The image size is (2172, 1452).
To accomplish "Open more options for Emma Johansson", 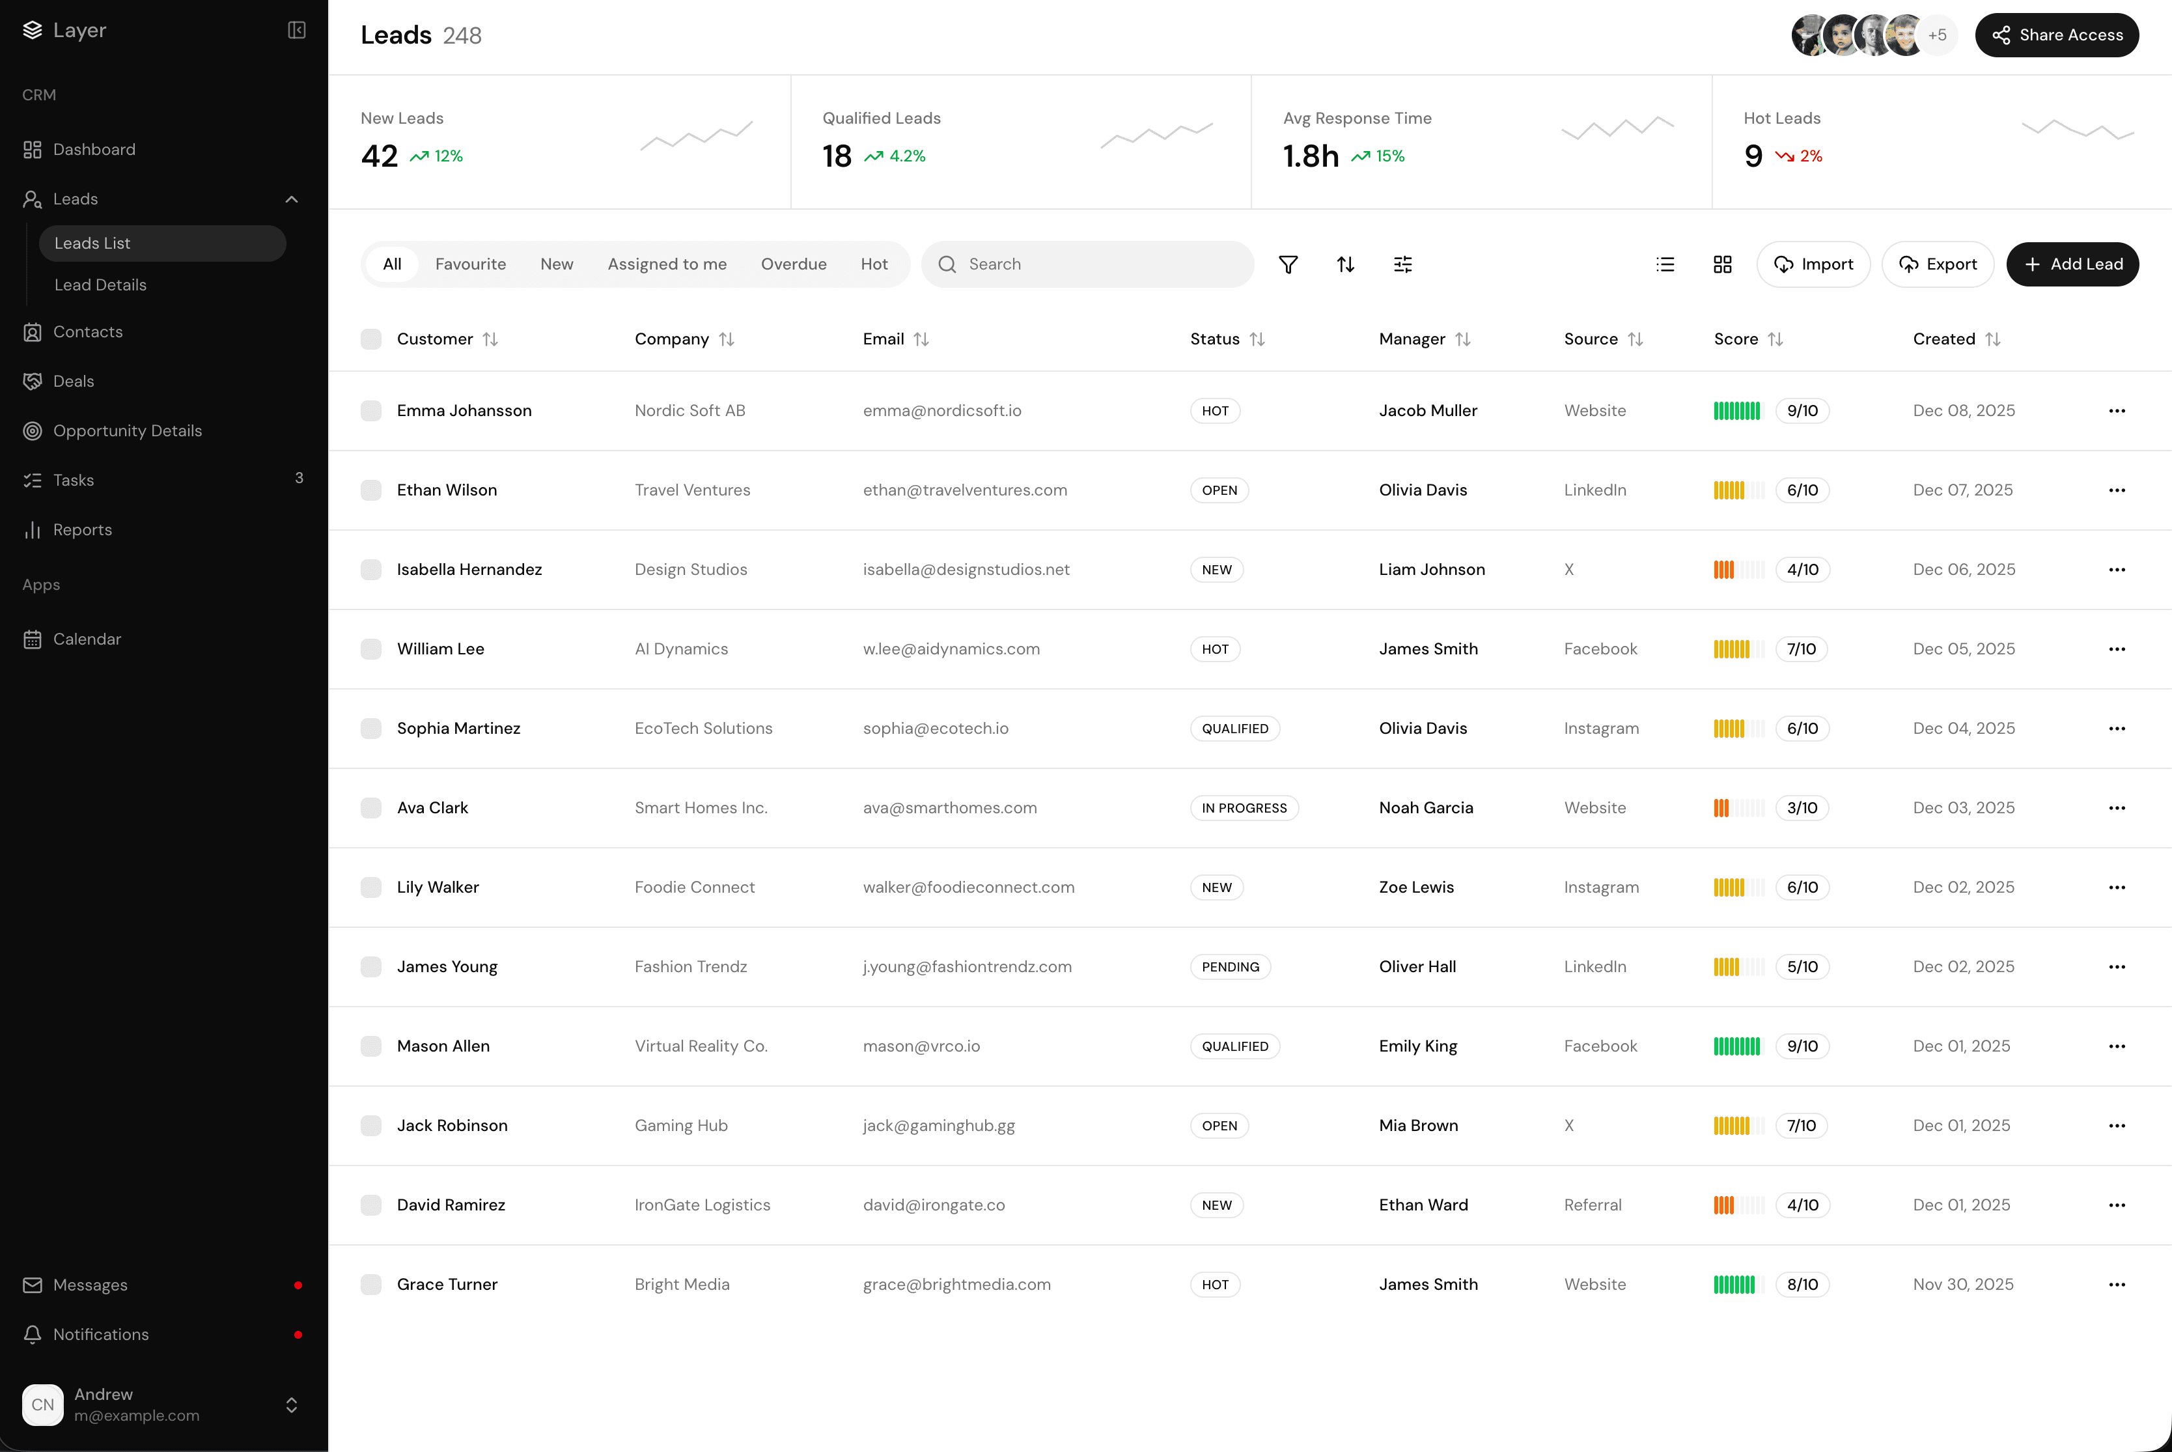I will click(x=2117, y=411).
